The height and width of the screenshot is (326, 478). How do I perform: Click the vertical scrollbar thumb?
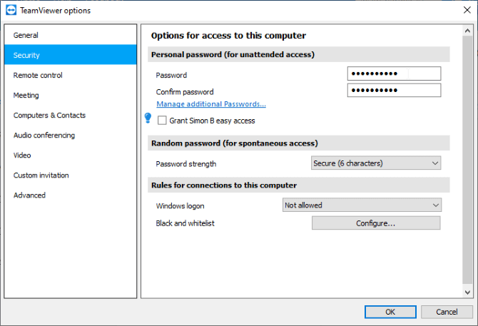467,160
